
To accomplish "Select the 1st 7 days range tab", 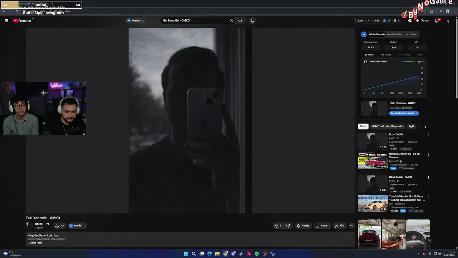I will [386, 55].
